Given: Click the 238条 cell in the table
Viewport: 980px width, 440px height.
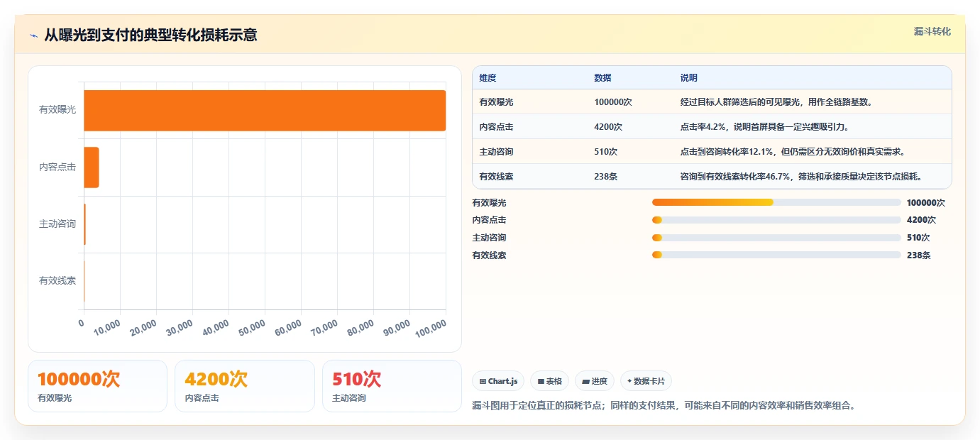Looking at the screenshot, I should pyautogui.click(x=605, y=176).
